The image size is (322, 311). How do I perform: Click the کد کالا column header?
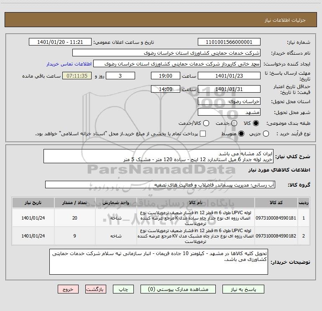tap(276, 202)
